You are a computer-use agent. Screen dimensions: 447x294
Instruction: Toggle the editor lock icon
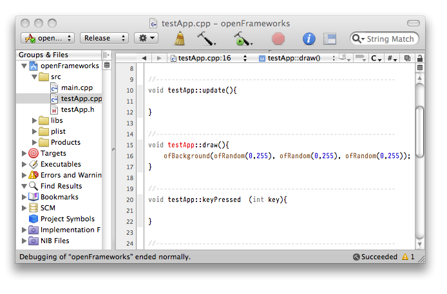click(x=419, y=58)
